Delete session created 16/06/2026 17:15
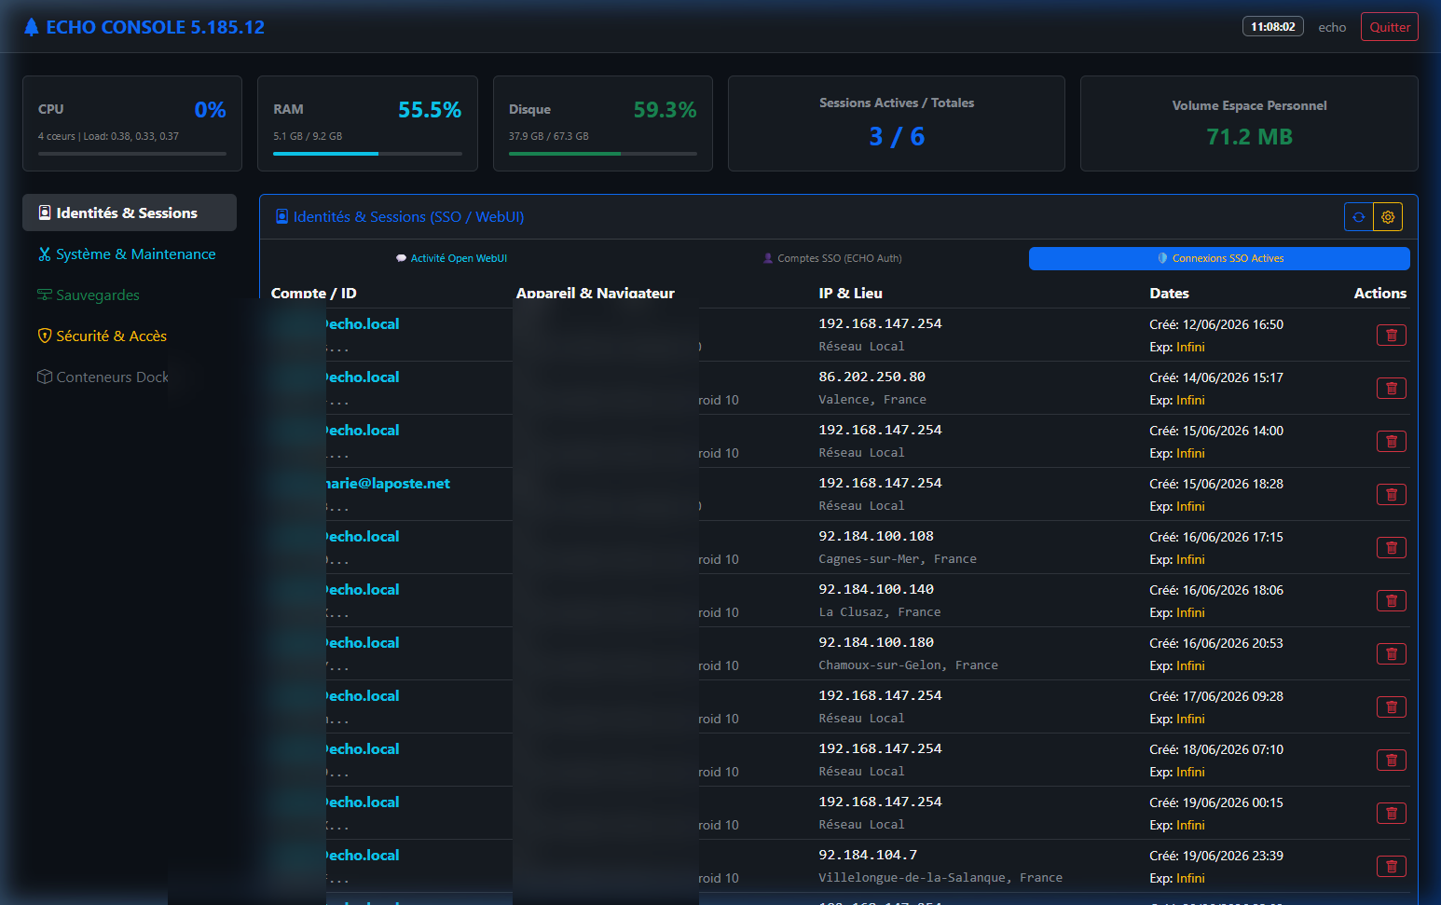Screen dimensions: 1441x905 (1392, 548)
